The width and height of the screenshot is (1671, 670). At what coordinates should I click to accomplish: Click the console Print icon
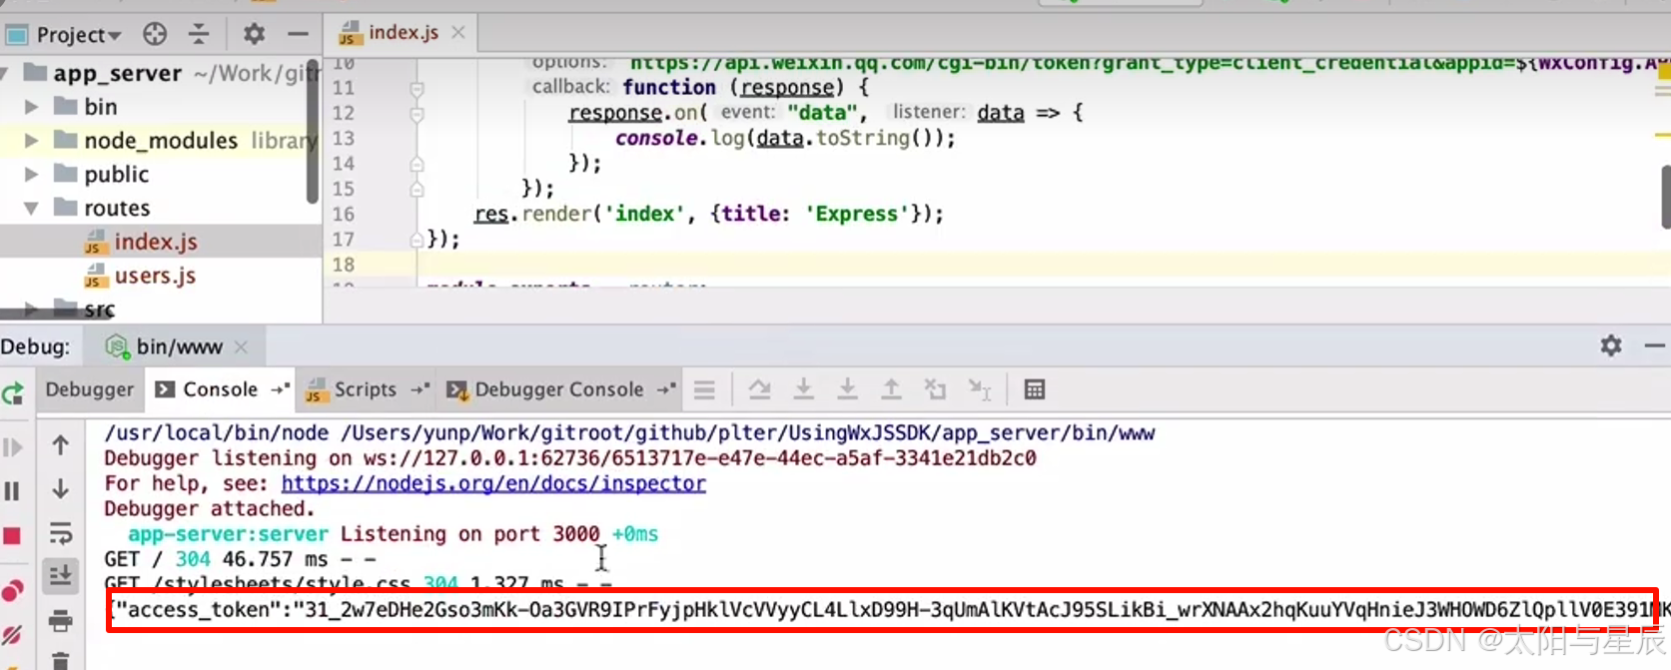(x=61, y=621)
